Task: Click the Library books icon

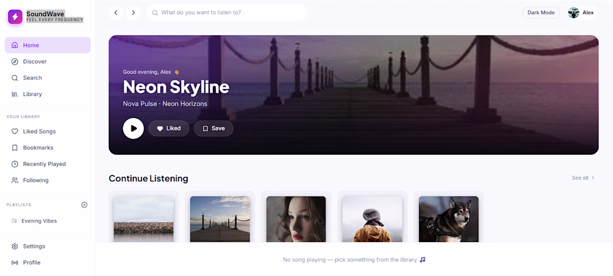Action: point(15,95)
